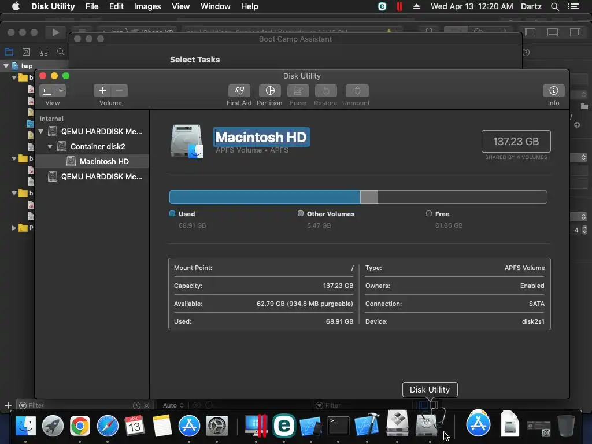Open the Partition tool
The image size is (592, 444).
[x=269, y=91]
